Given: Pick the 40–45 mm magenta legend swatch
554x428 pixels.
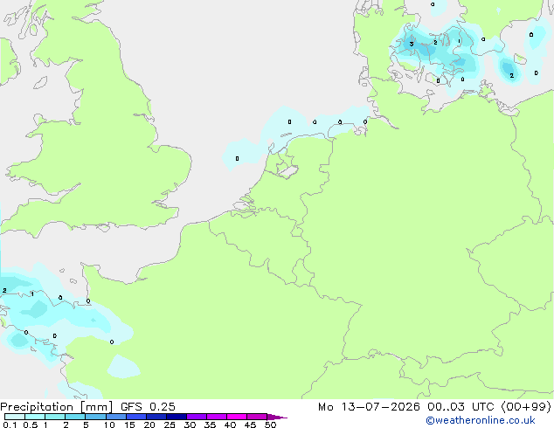Looking at the screenshot, I should click(x=237, y=417).
